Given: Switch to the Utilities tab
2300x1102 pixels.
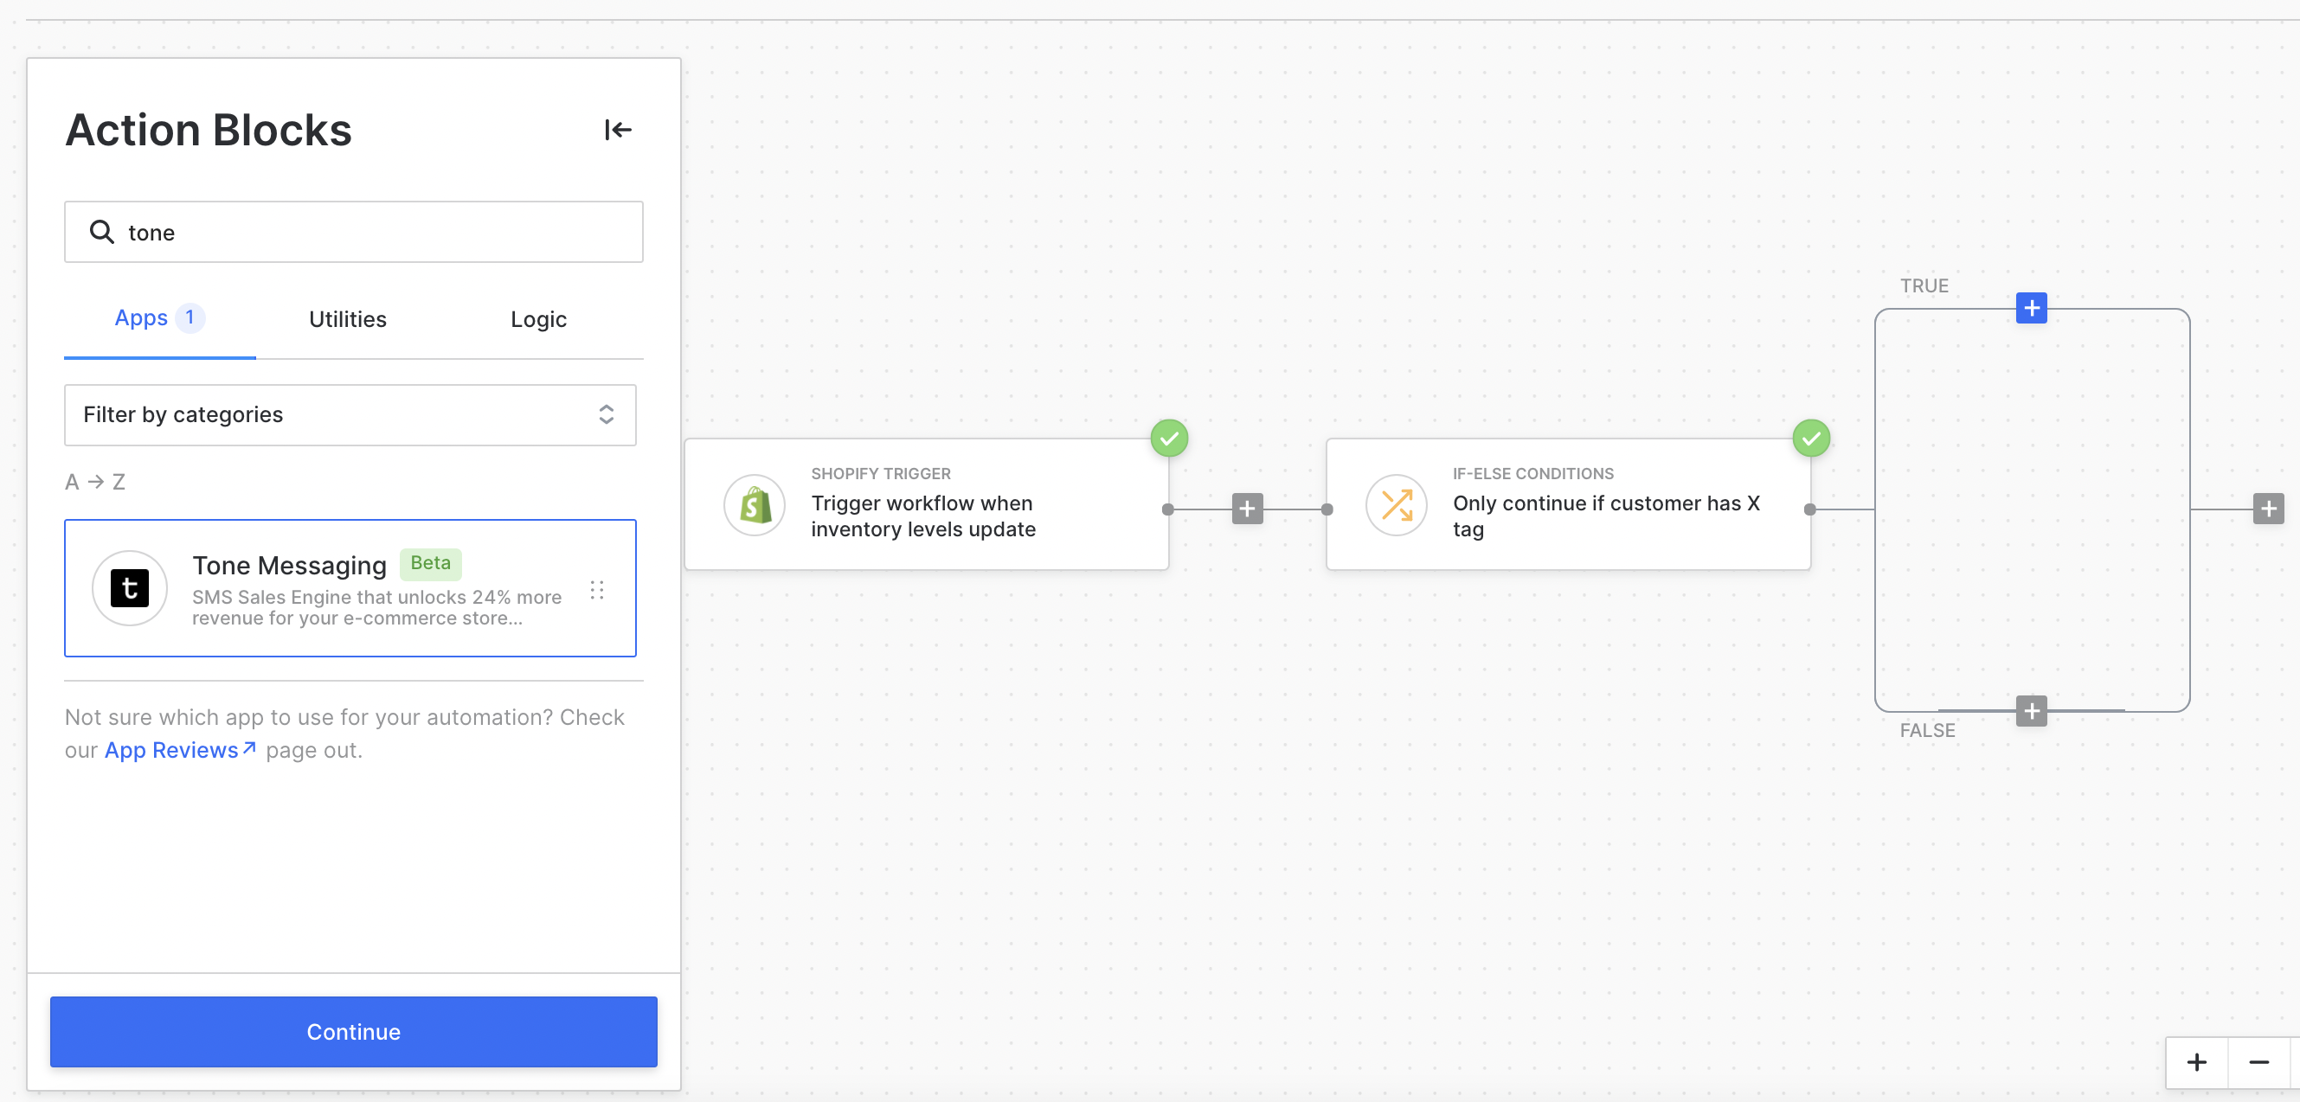Looking at the screenshot, I should click(347, 319).
